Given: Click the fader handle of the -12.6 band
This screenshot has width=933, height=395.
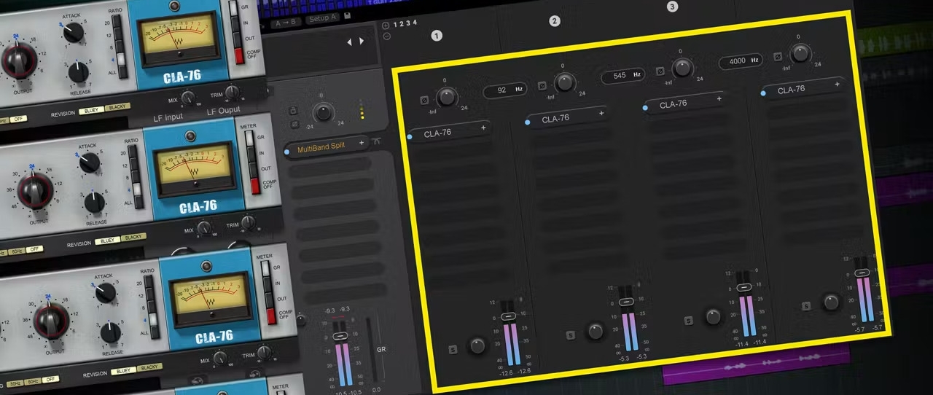Looking at the screenshot, I should (508, 316).
